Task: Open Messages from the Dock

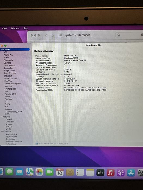Action: [10, 172]
